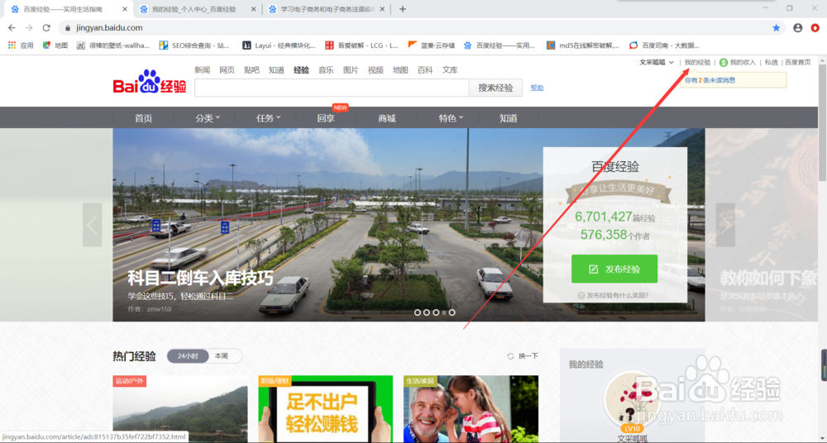827x443 pixels.
Task: Select the third carousel dot indicator
Action: [x=436, y=312]
